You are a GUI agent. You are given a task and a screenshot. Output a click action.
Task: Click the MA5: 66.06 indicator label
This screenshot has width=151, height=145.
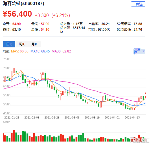click(20, 51)
